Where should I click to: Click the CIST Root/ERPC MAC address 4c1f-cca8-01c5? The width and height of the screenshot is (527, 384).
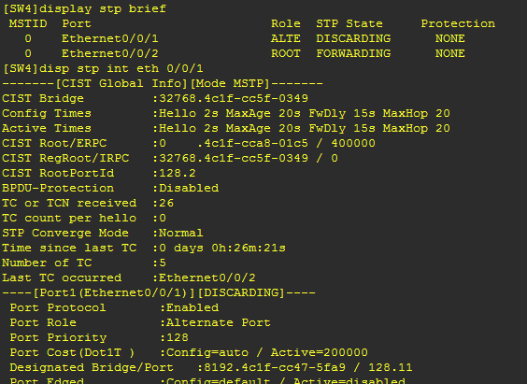[x=256, y=143]
